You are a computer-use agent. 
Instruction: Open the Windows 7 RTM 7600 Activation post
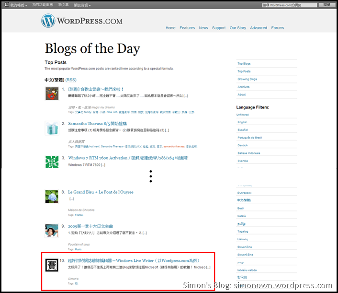[128, 158]
